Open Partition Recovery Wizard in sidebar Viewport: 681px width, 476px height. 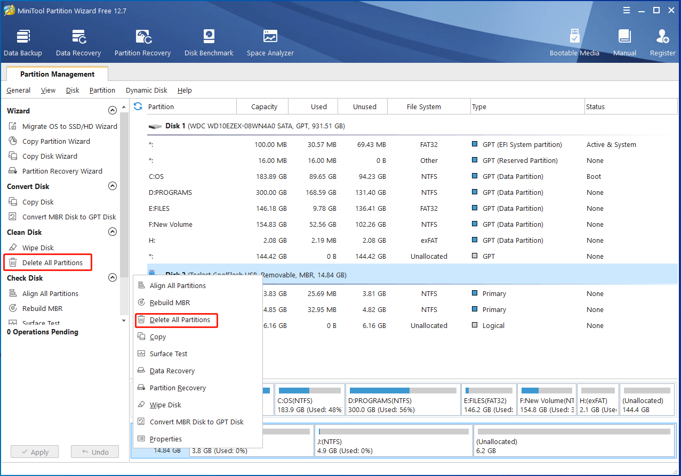[55, 171]
